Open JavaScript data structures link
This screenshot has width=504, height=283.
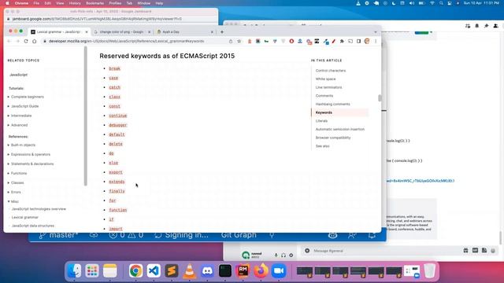click(33, 226)
